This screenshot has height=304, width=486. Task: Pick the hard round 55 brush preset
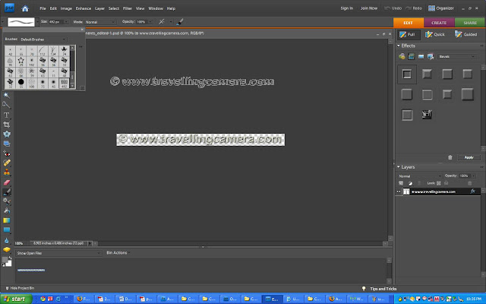[21, 83]
